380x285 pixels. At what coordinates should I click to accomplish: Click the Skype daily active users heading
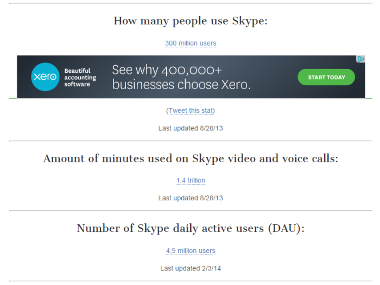[x=191, y=229]
